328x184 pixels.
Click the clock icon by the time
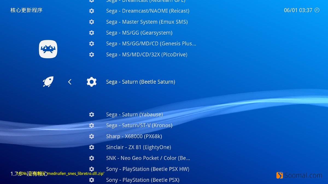coord(317,10)
